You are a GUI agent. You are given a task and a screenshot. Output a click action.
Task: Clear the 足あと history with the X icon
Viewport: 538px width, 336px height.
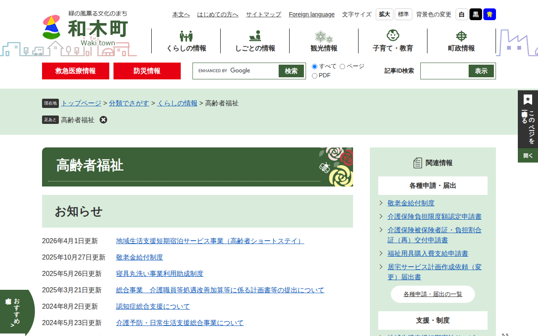[103, 120]
